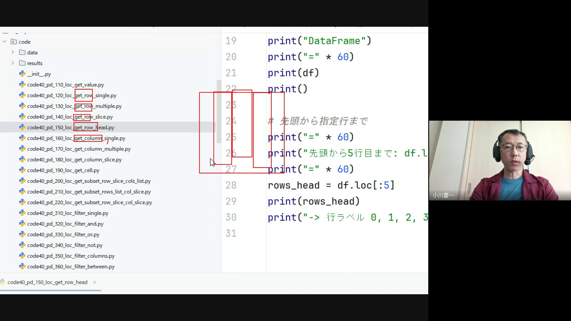Click the project tree vertical scrollbar
Viewport: 571px width, 321px height.
click(x=219, y=111)
